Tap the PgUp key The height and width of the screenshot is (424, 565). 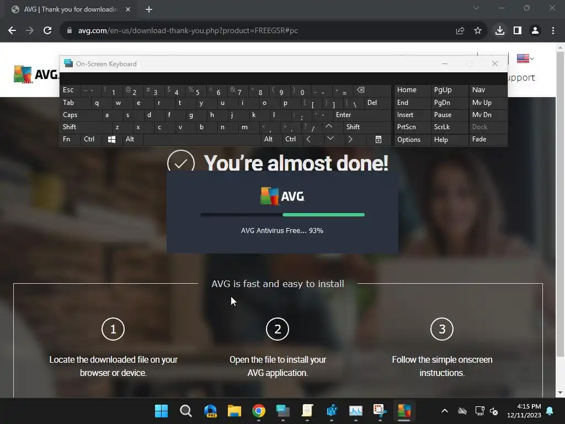(449, 90)
